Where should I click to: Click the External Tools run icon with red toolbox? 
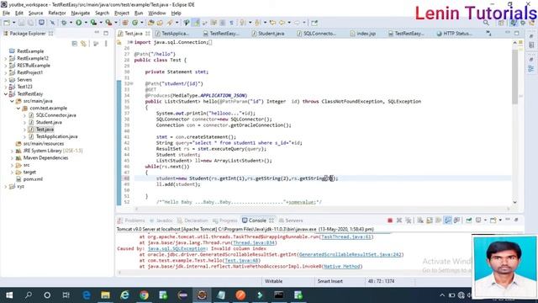[108, 23]
